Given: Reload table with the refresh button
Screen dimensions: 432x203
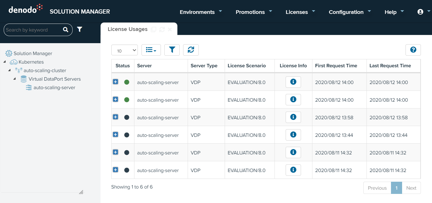Looking at the screenshot, I should 191,50.
